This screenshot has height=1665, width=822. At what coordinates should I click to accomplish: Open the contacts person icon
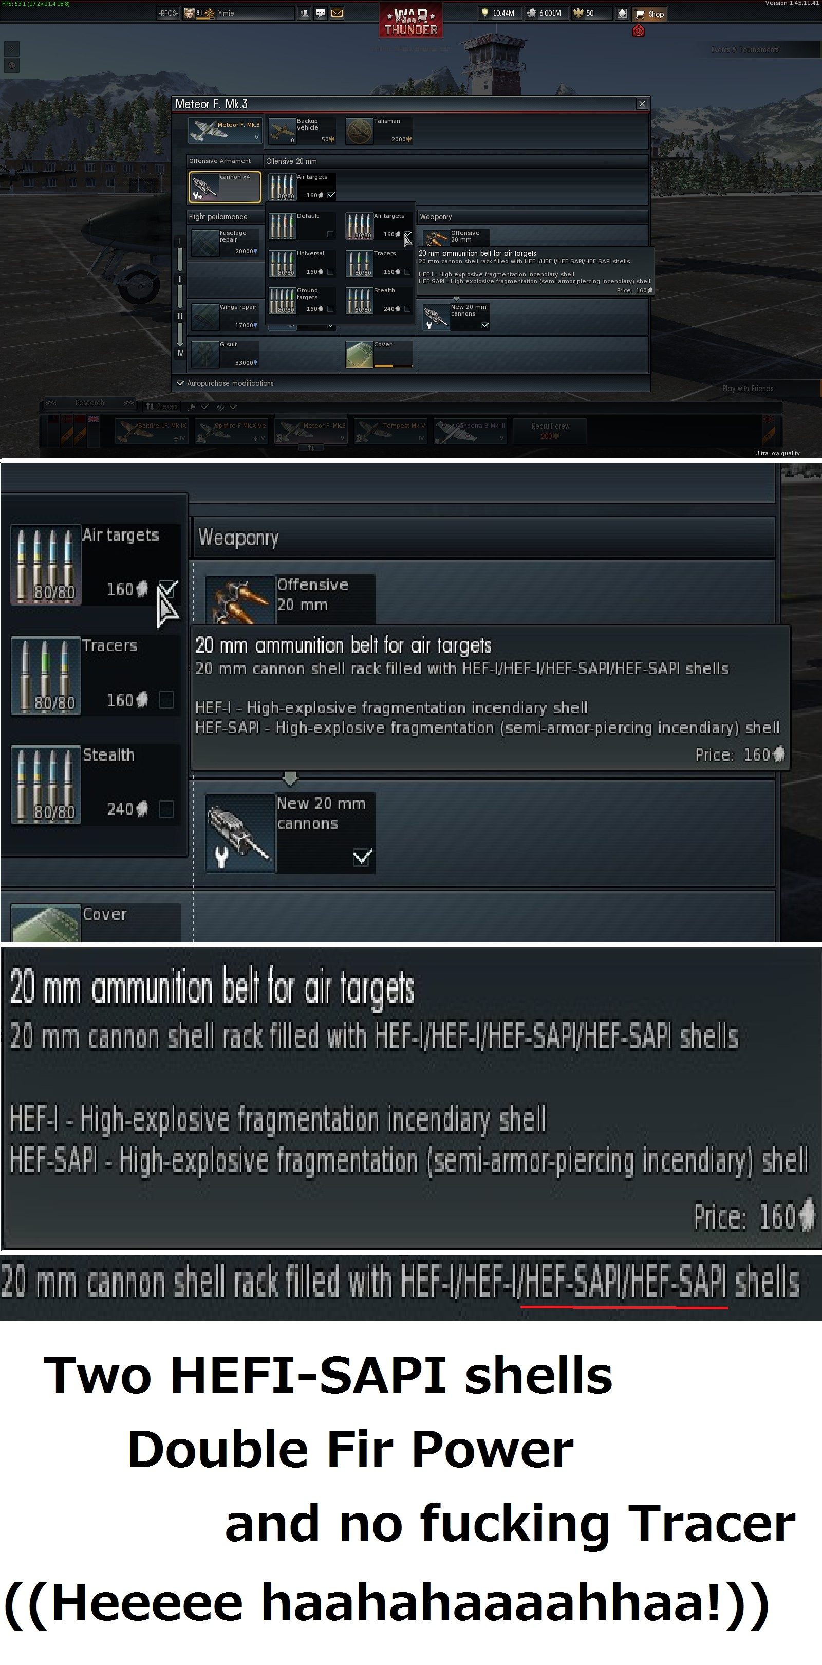tap(304, 13)
